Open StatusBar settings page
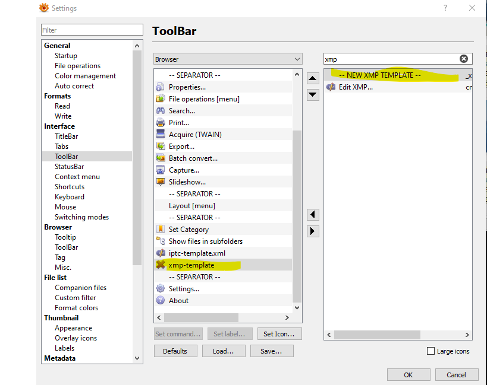Viewport: 487px width, 385px height. (x=69, y=167)
